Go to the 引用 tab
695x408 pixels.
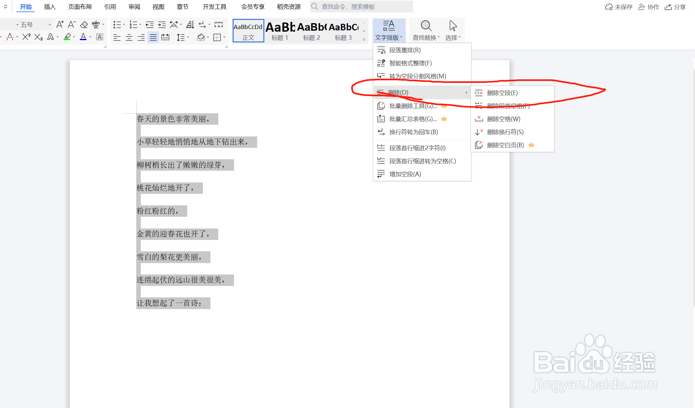[110, 7]
